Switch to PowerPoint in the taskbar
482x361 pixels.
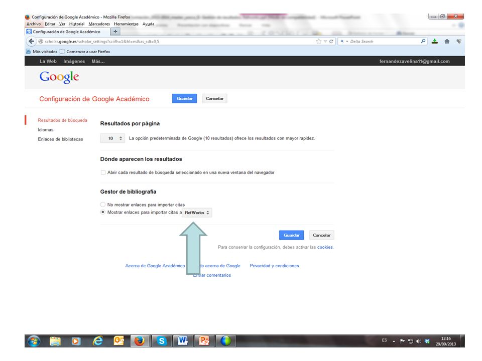(204, 341)
